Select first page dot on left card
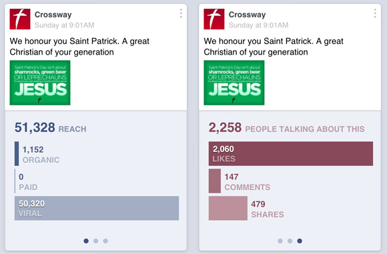 86,241
